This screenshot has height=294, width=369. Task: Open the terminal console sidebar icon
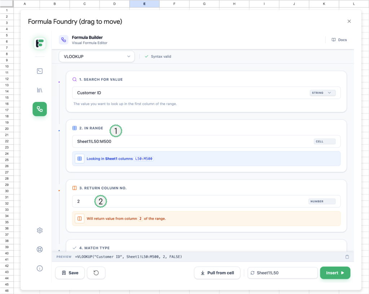coord(40,71)
